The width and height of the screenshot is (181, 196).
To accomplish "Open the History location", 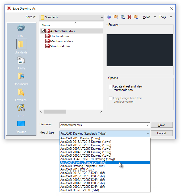I will coord(21,63).
